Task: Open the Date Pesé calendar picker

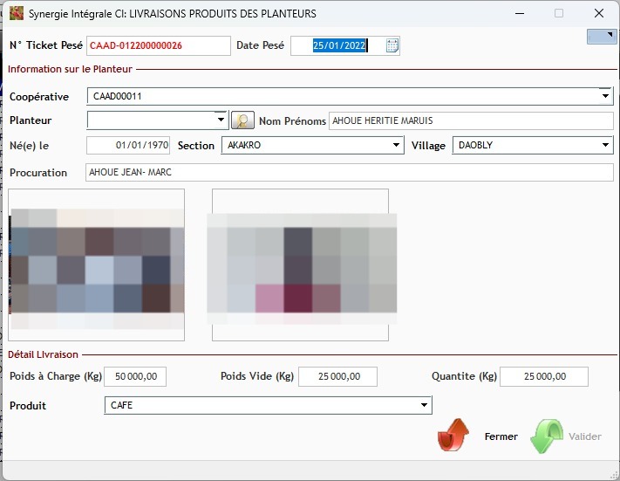Action: 392,46
